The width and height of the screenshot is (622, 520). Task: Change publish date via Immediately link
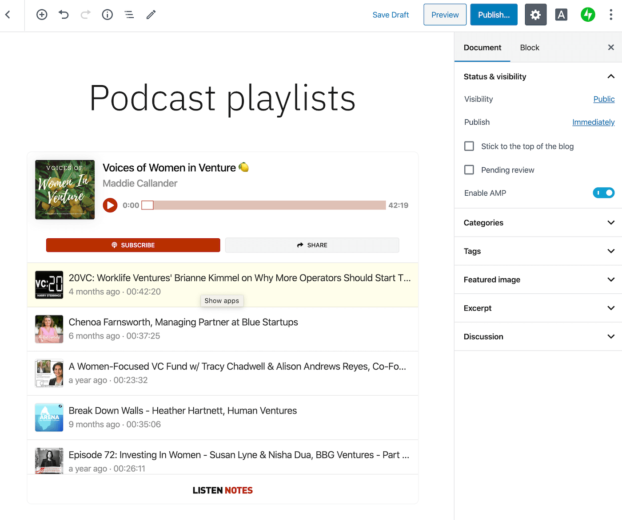click(593, 122)
